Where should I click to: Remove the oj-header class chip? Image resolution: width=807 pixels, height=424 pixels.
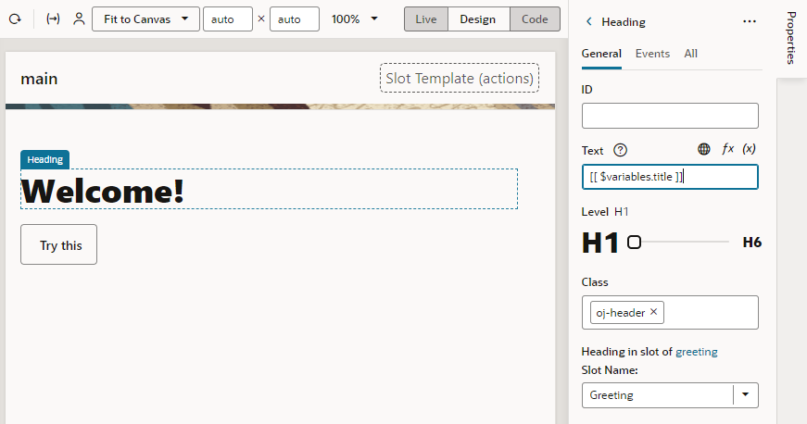tap(653, 311)
